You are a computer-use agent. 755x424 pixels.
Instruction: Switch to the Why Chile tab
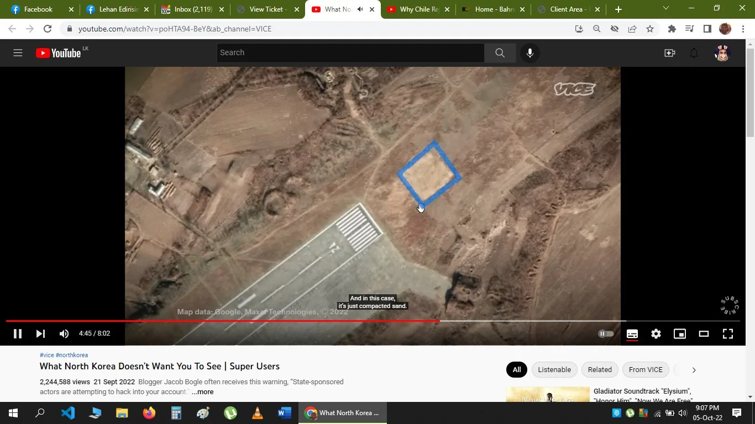(x=418, y=9)
